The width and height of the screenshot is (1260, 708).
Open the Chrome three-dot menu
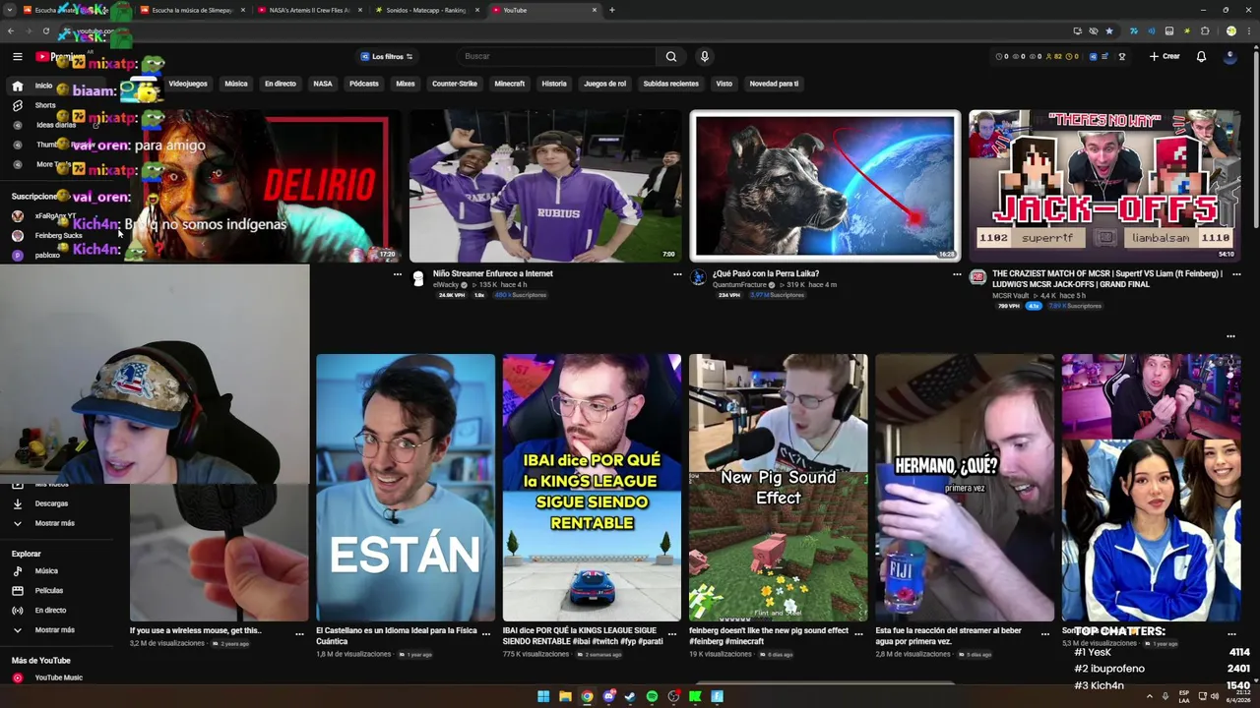[1247, 31]
